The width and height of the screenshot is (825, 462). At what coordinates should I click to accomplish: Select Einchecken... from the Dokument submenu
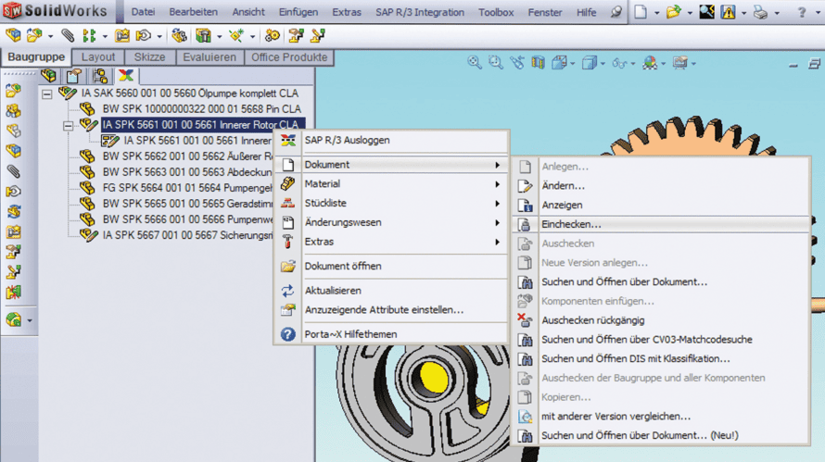point(571,224)
